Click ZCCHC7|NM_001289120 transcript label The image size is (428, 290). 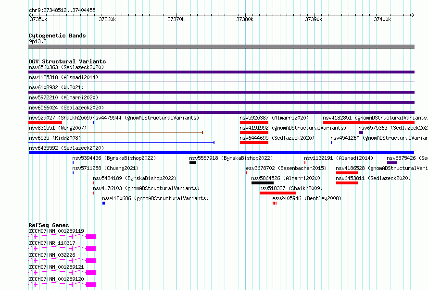coord(56,279)
